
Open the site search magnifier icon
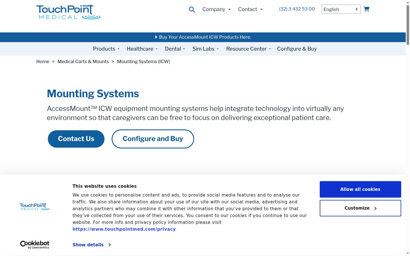click(192, 10)
